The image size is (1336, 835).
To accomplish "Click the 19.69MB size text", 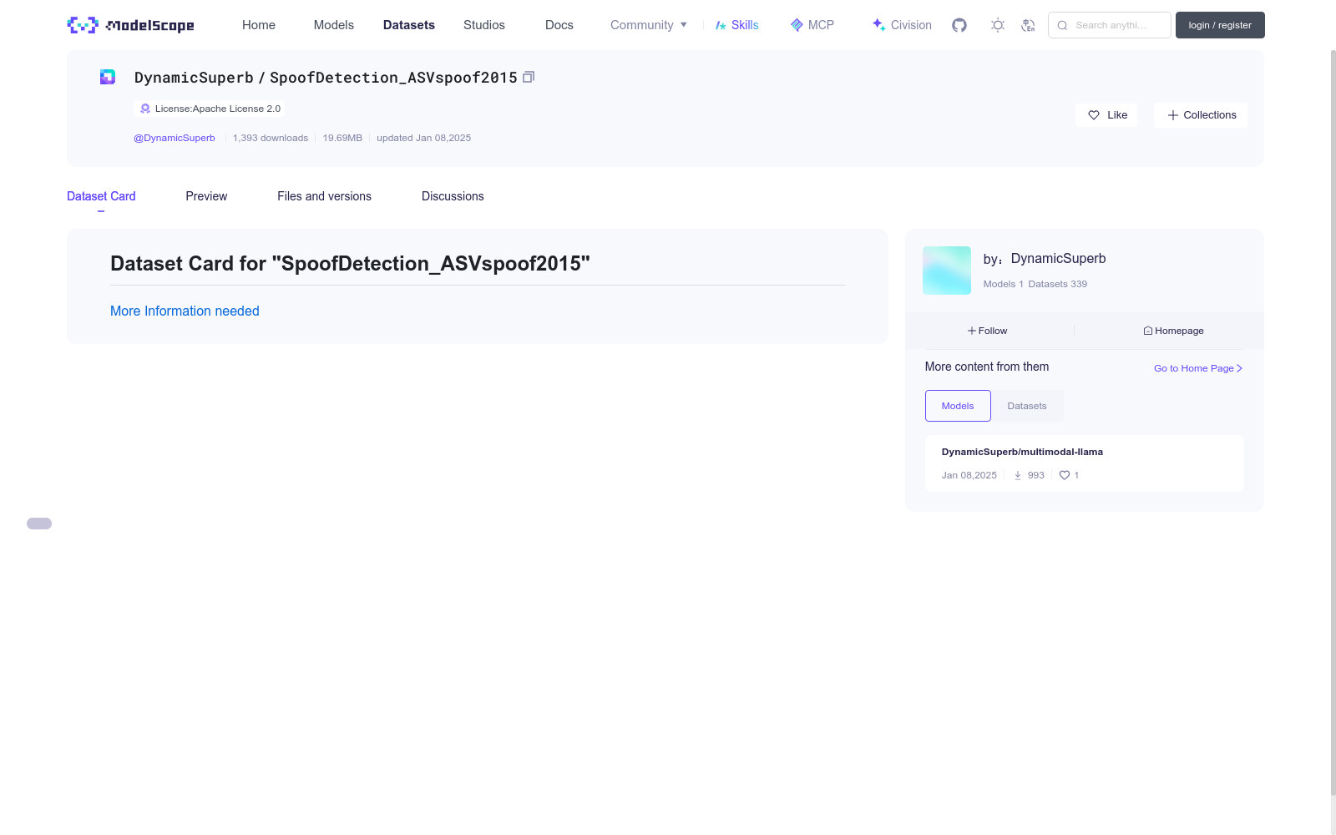I will point(342,138).
